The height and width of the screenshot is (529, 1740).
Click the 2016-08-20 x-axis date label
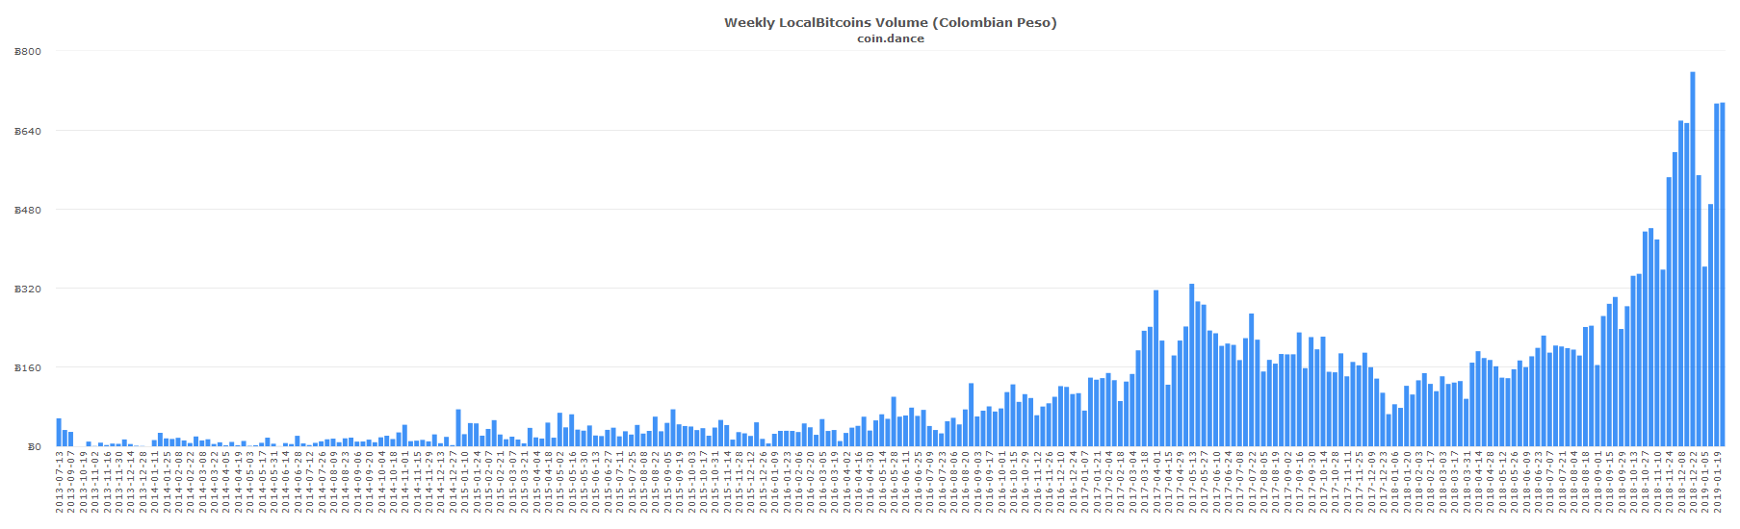(x=965, y=482)
